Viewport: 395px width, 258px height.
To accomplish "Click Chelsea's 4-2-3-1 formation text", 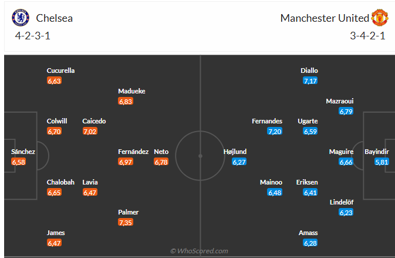I will click(33, 36).
